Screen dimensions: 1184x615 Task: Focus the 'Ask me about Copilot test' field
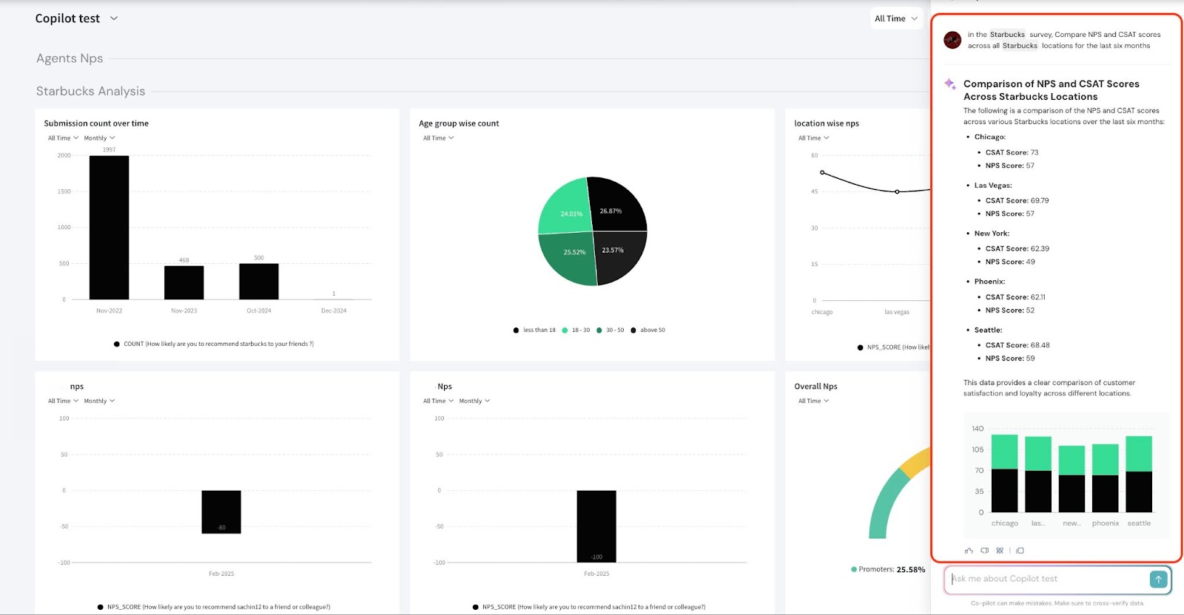click(x=1047, y=579)
